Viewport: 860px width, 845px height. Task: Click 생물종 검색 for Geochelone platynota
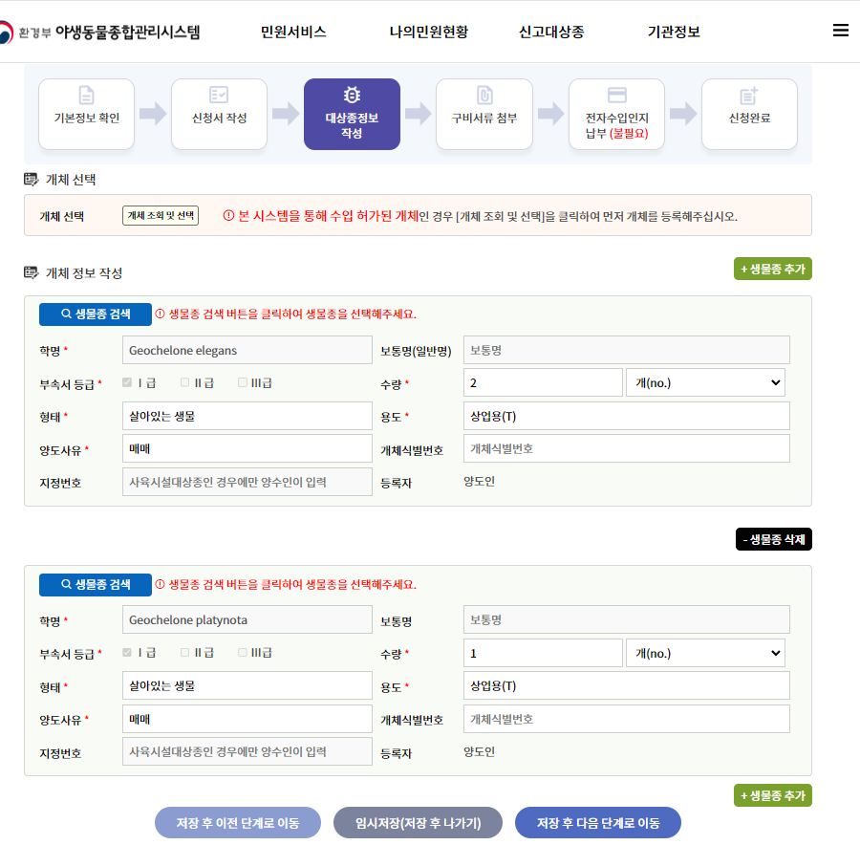pyautogui.click(x=96, y=584)
